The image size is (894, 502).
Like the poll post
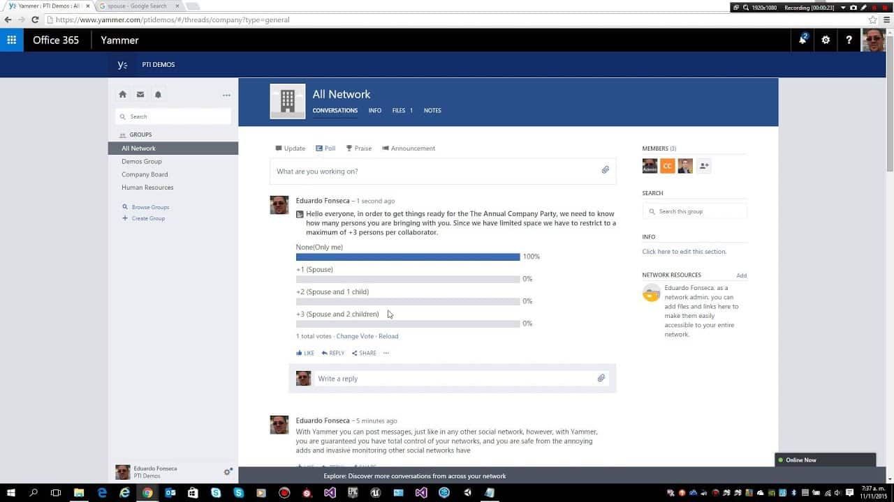tap(305, 353)
